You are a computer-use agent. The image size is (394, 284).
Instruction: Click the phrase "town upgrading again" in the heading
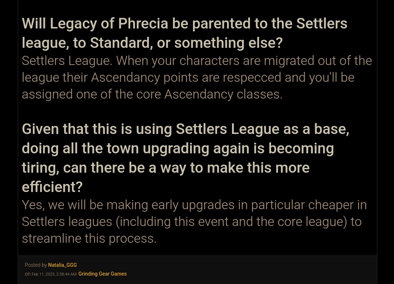pyautogui.click(x=178, y=149)
